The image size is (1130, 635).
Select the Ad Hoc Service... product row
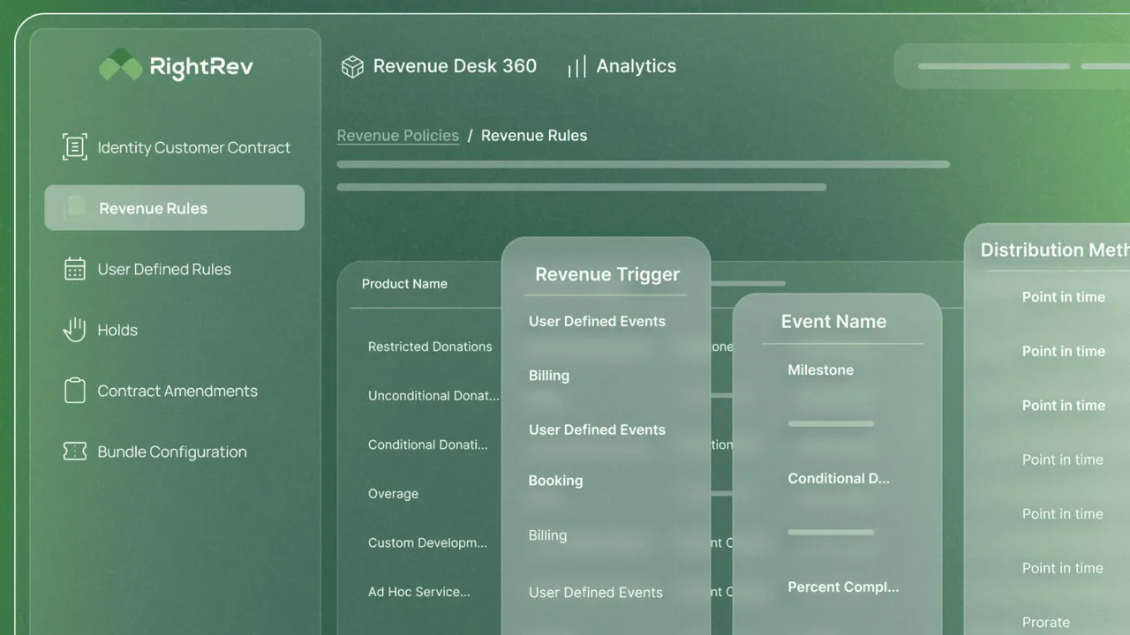(419, 592)
